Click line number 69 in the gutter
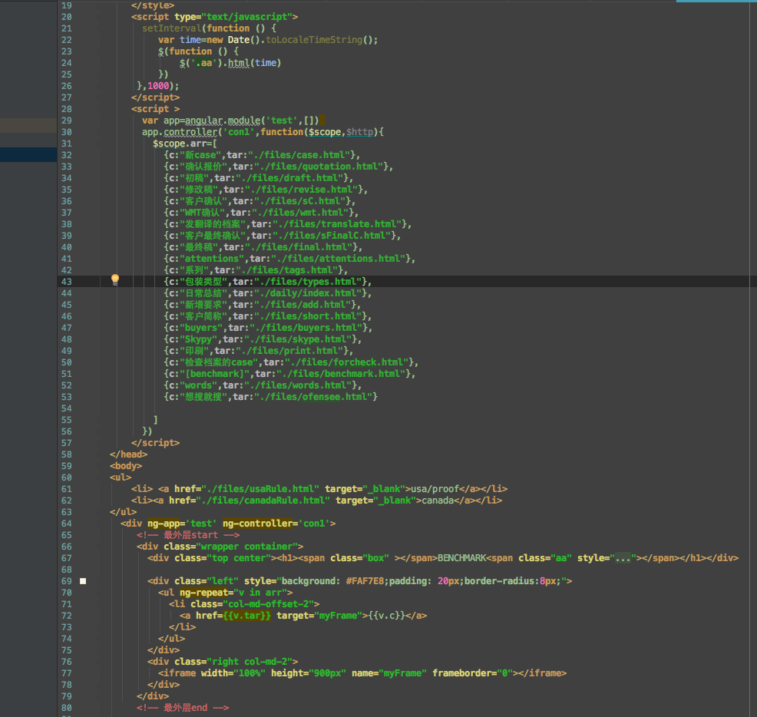 coord(67,581)
